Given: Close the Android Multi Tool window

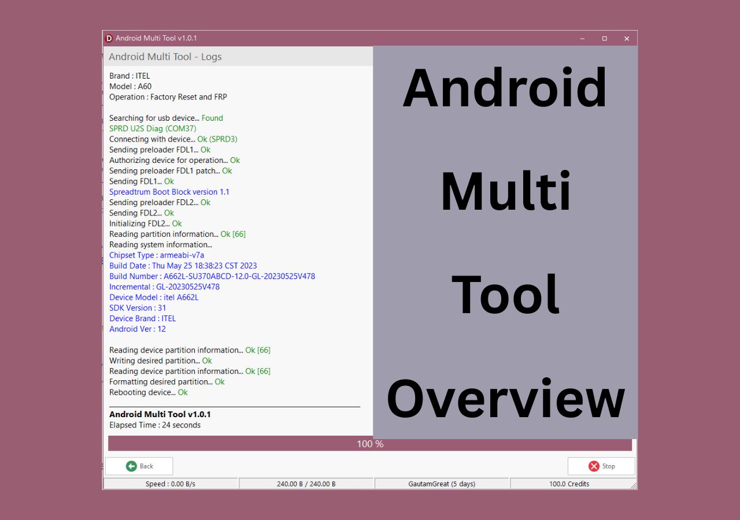Looking at the screenshot, I should 626,39.
